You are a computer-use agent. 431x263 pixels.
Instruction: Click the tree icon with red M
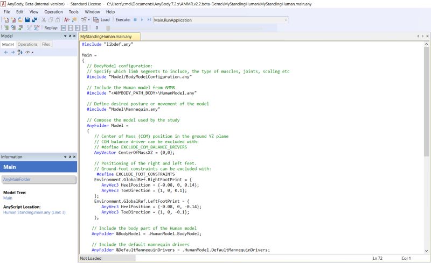click(37, 28)
